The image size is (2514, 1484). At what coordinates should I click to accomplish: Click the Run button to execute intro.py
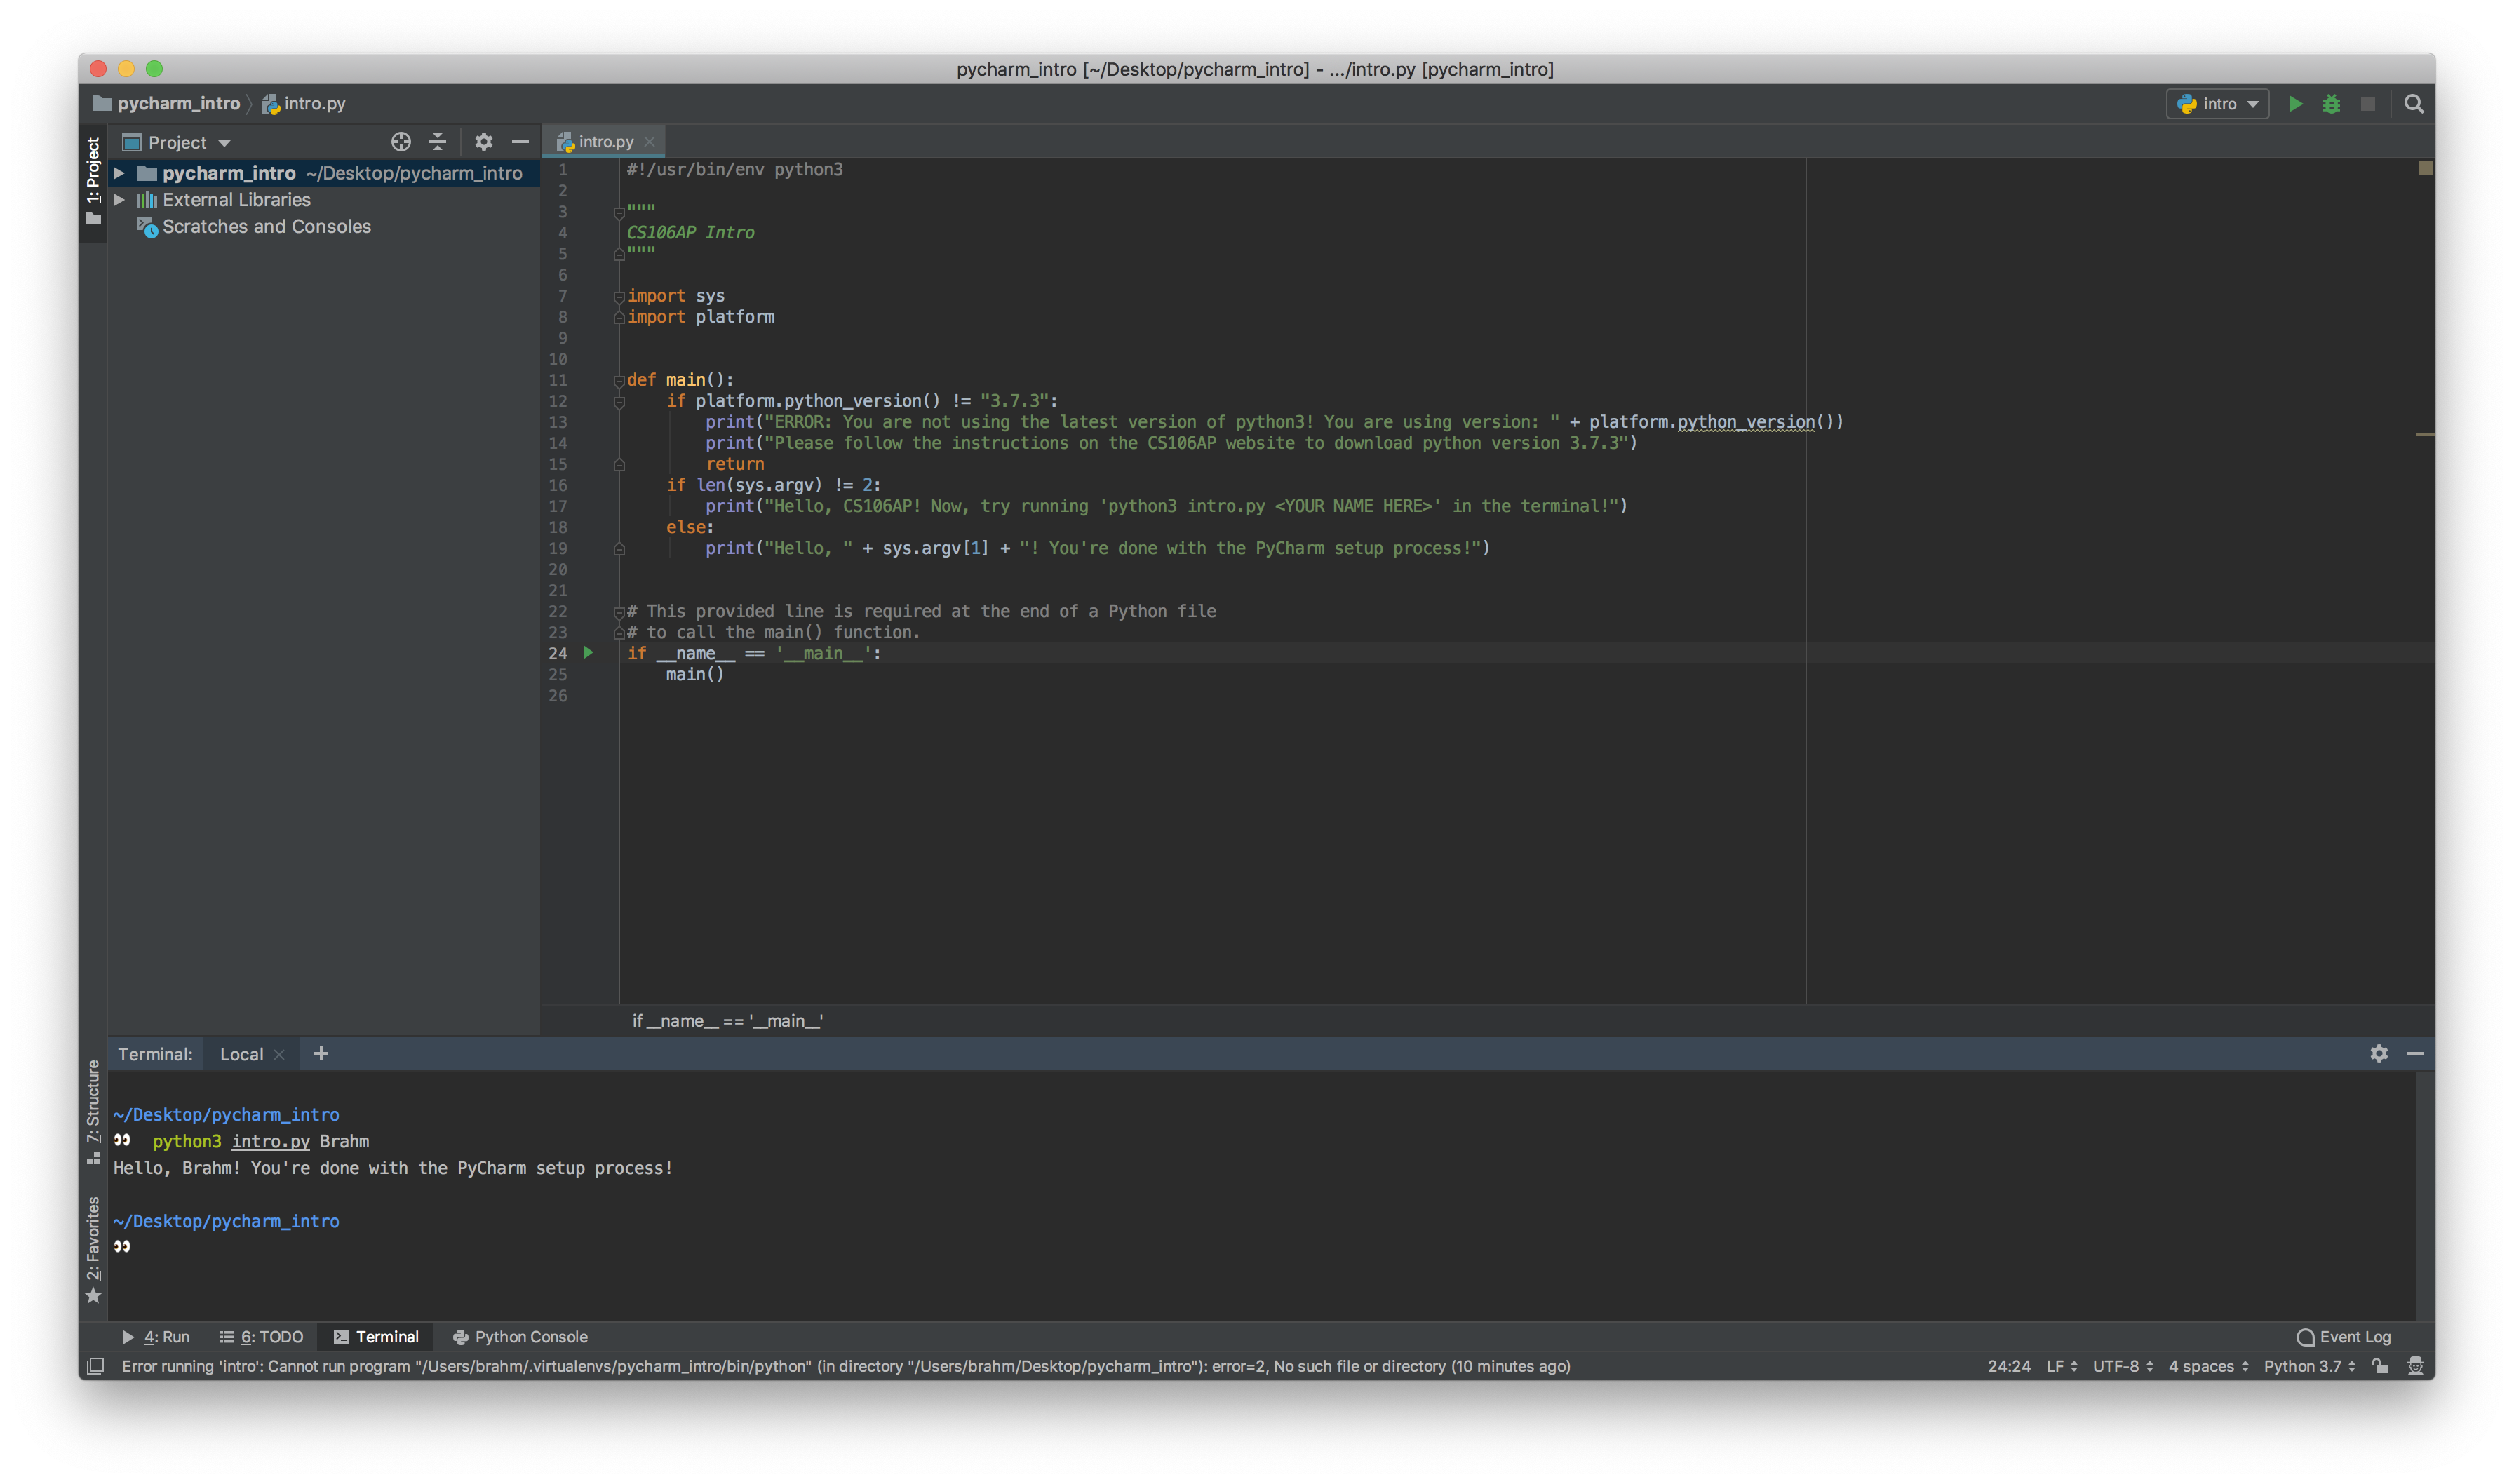(2295, 102)
